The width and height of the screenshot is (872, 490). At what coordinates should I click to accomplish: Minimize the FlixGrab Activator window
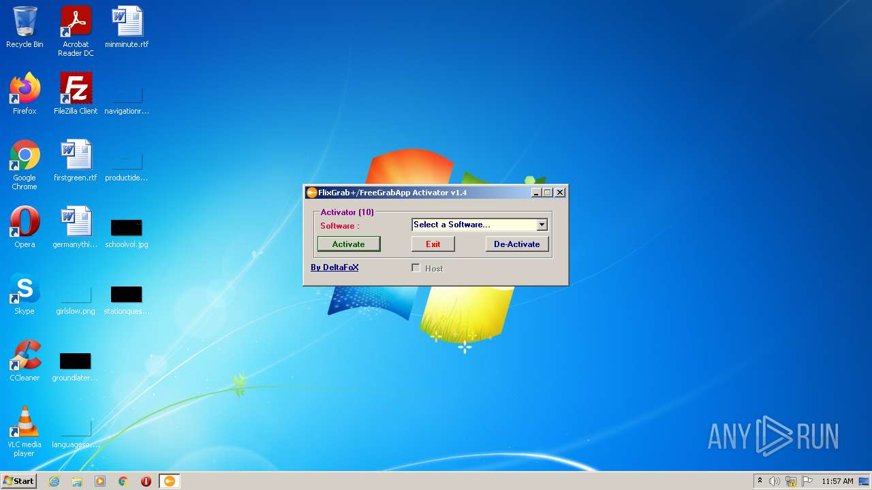(x=536, y=193)
